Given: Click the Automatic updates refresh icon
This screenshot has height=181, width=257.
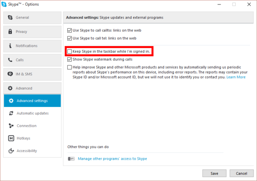Looking at the screenshot, I should tap(11, 113).
